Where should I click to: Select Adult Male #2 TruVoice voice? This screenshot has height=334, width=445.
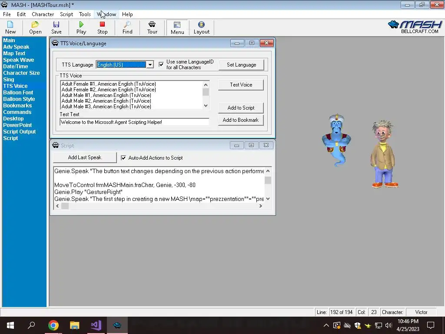tap(106, 101)
